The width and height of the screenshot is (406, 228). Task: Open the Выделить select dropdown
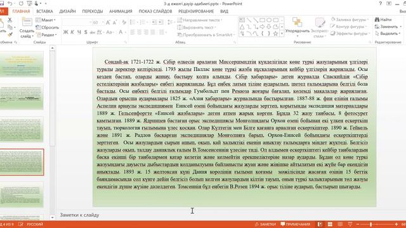pos(388,34)
